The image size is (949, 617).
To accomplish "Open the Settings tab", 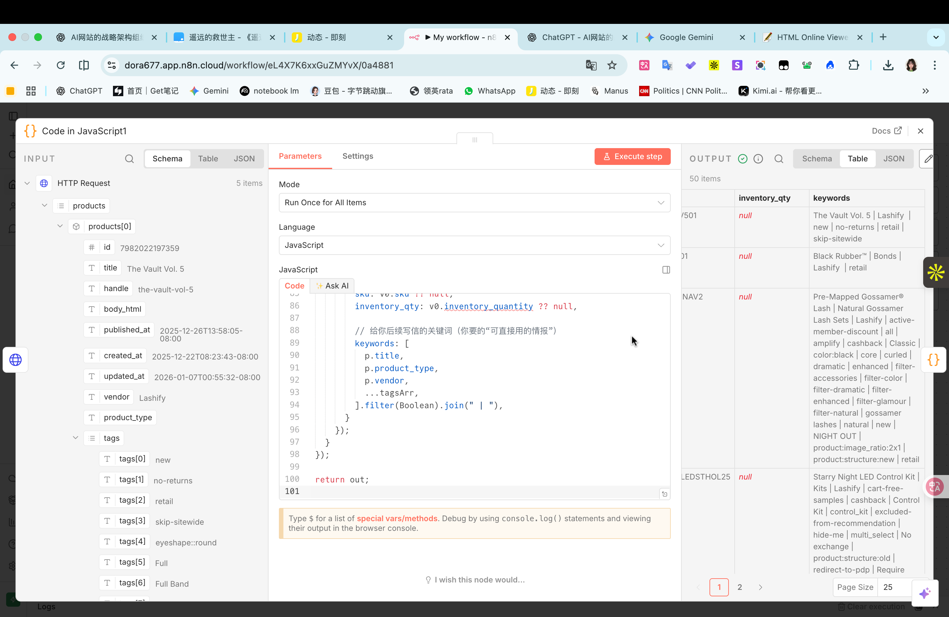I will point(357,156).
